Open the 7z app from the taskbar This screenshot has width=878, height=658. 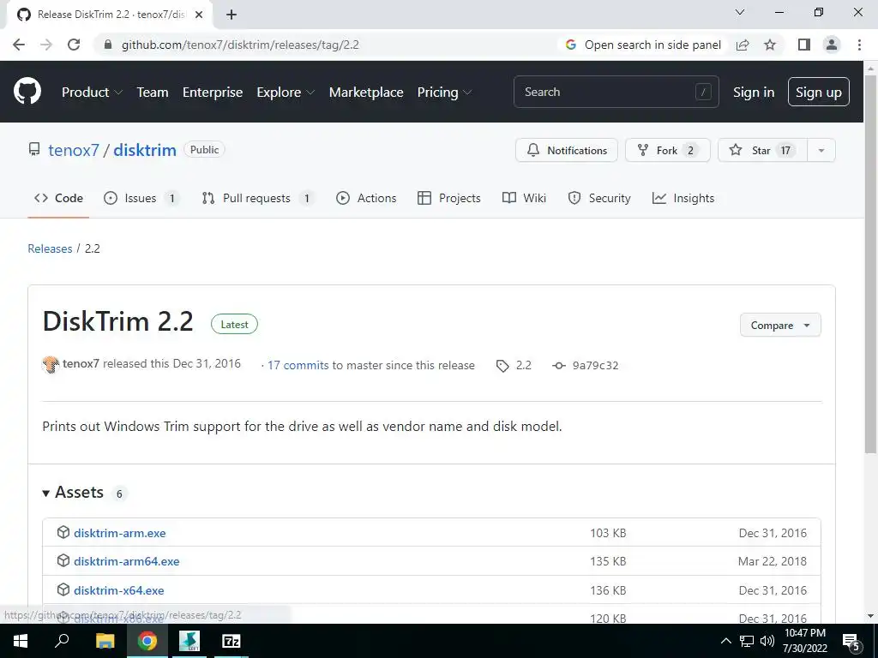[232, 641]
